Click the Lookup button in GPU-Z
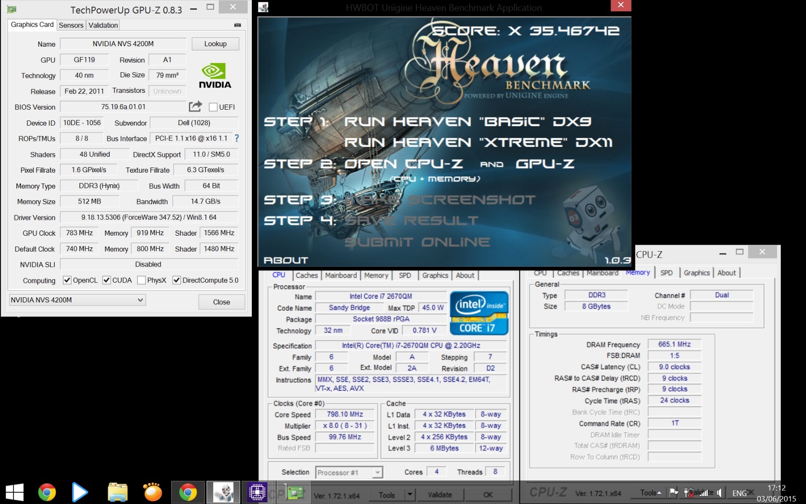Image resolution: width=806 pixels, height=504 pixels. (215, 44)
